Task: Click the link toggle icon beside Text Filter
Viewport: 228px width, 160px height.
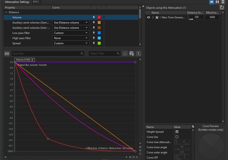Action: (7, 54)
